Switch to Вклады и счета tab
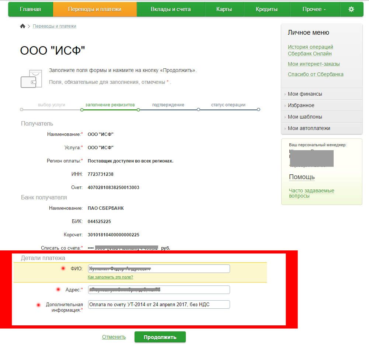The image size is (369, 349). tap(171, 9)
